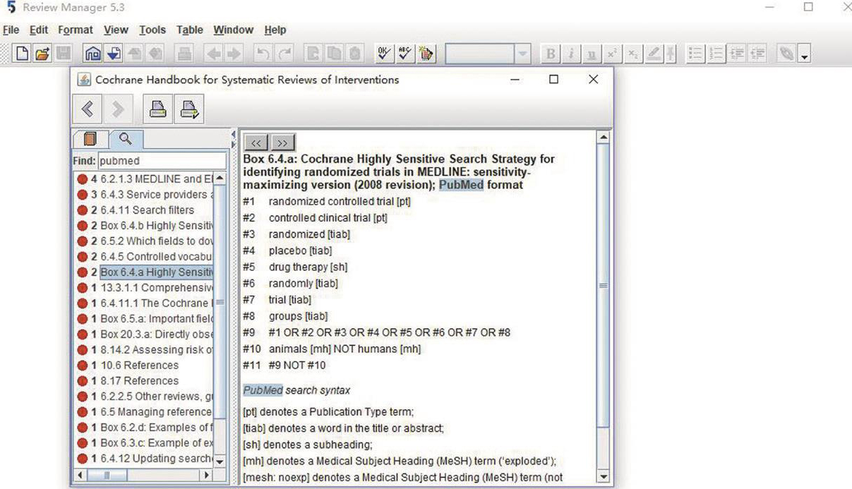Click the next section >> button

(x=282, y=143)
